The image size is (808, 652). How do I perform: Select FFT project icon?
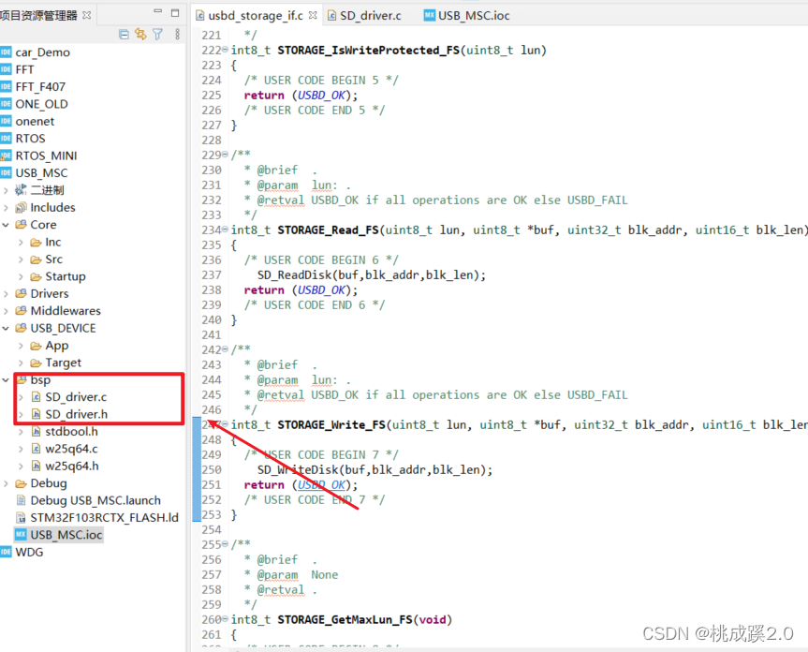click(6, 69)
